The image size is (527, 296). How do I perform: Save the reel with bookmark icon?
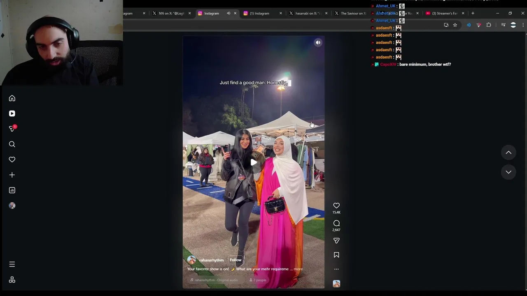coord(336,255)
